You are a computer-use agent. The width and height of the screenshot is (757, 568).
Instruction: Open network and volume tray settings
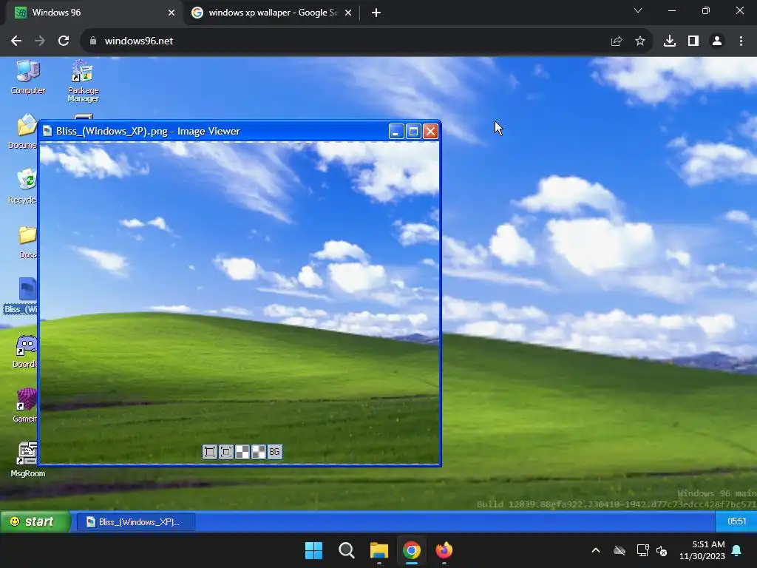click(652, 550)
